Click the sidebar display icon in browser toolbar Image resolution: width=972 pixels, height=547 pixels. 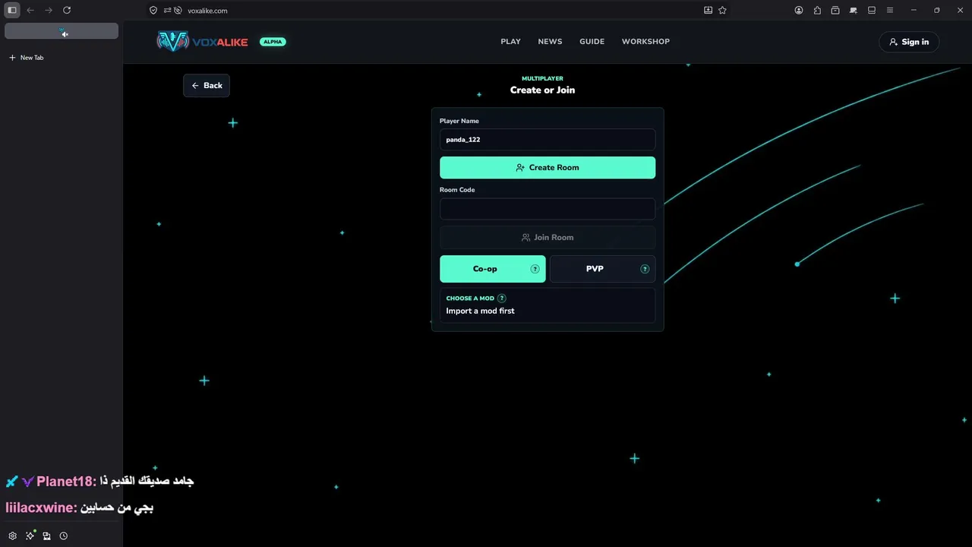click(872, 10)
